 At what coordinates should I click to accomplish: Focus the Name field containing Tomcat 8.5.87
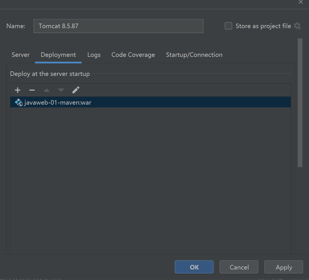(x=119, y=26)
